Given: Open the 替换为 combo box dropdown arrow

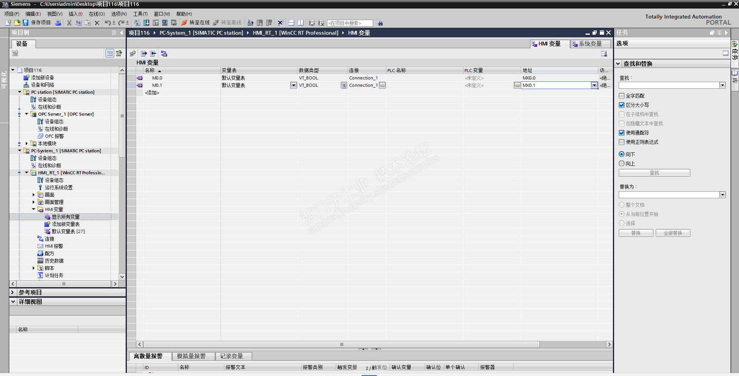Looking at the screenshot, I should click(x=722, y=195).
